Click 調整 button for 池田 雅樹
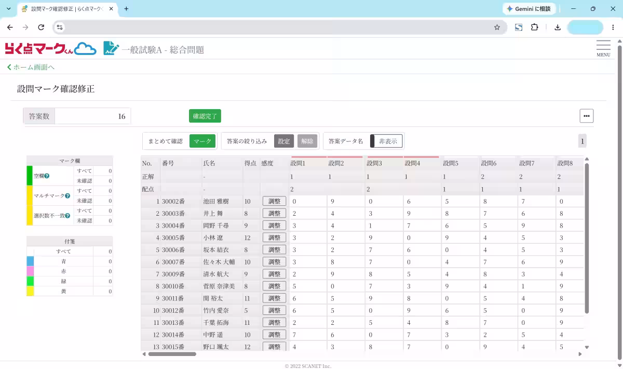 point(274,201)
